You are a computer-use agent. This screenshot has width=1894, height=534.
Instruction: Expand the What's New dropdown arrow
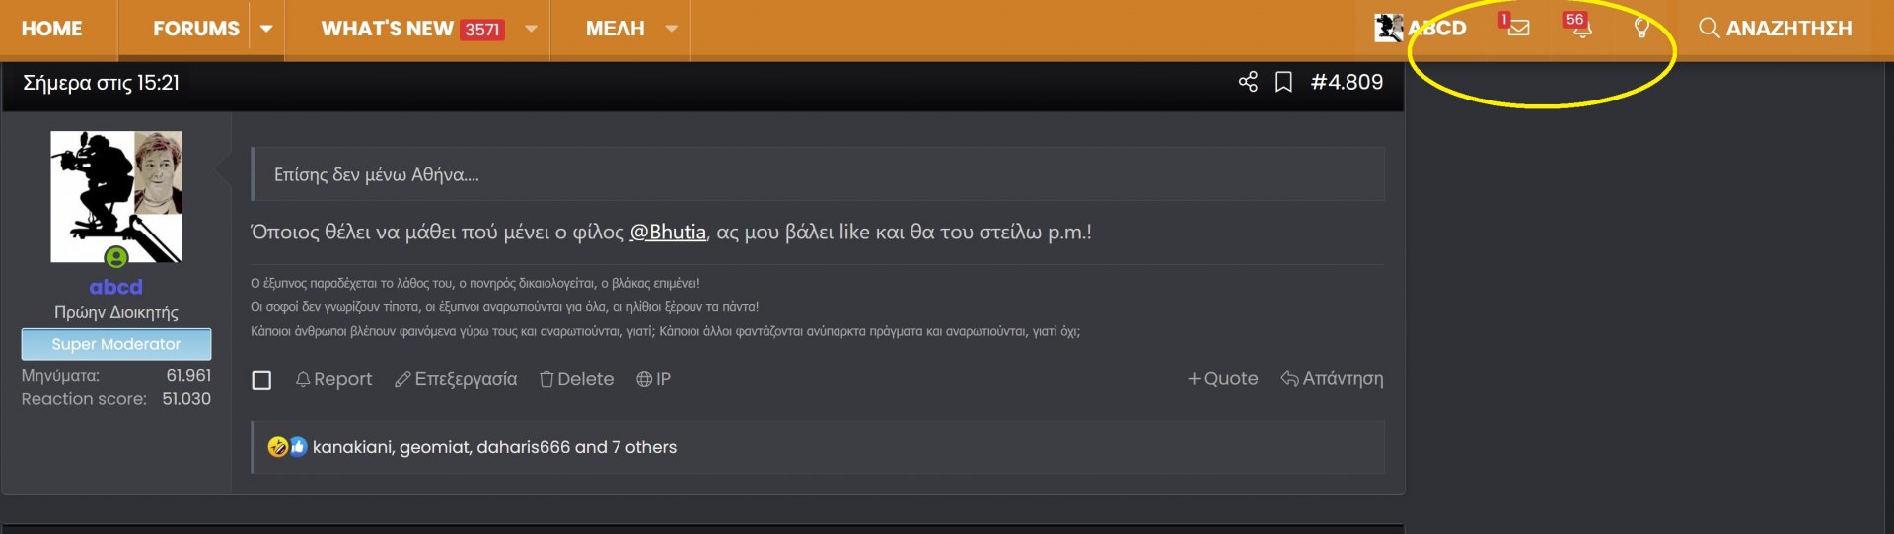coord(531,29)
